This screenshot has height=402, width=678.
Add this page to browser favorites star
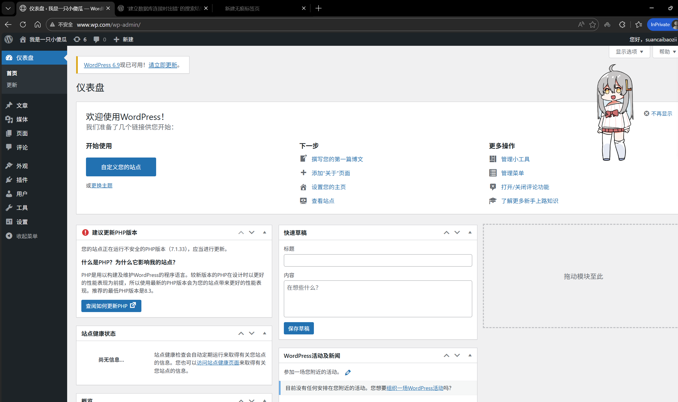[592, 25]
